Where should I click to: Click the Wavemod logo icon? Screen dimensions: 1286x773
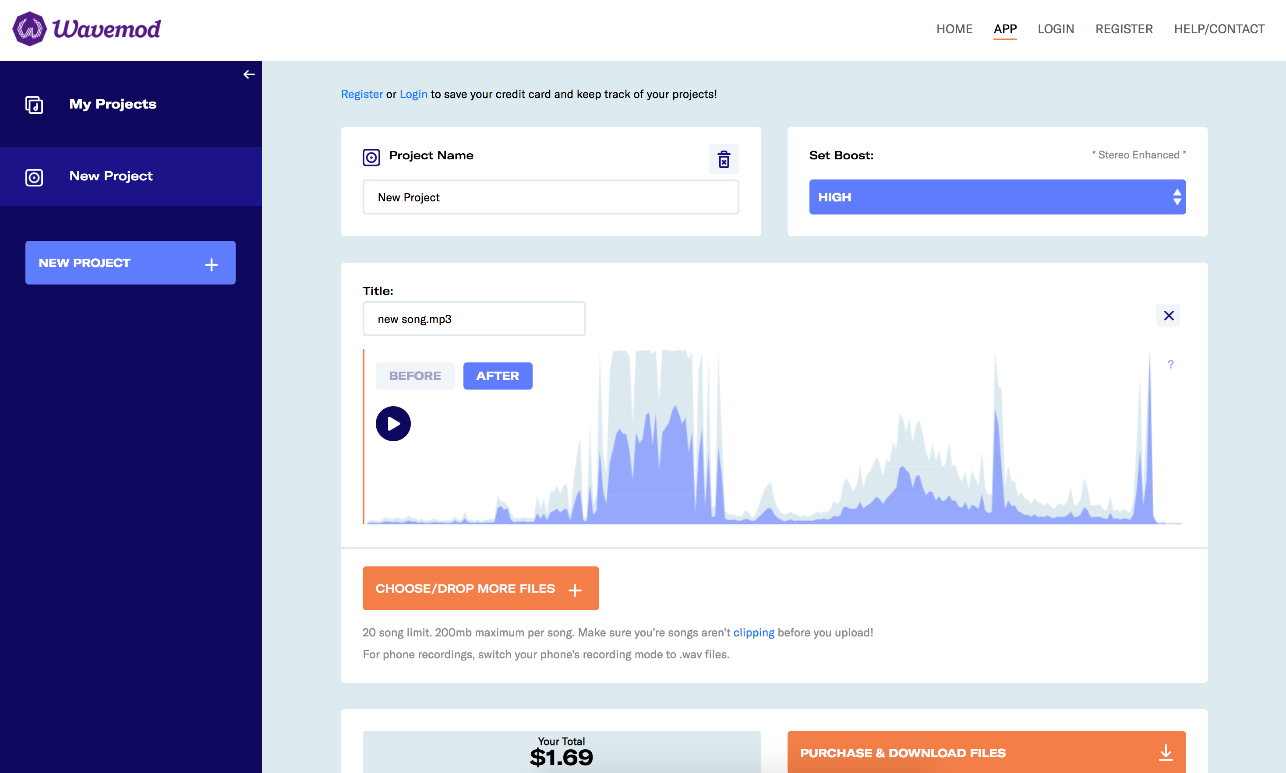click(29, 29)
